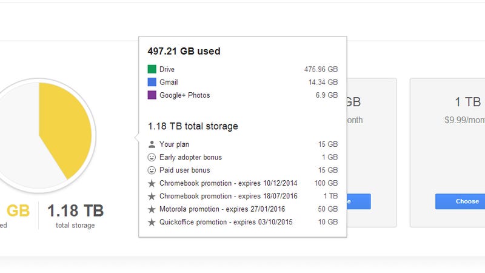This screenshot has height=273, width=485.
Task: Click star icon beside Motorola promotion
Action: 152,209
